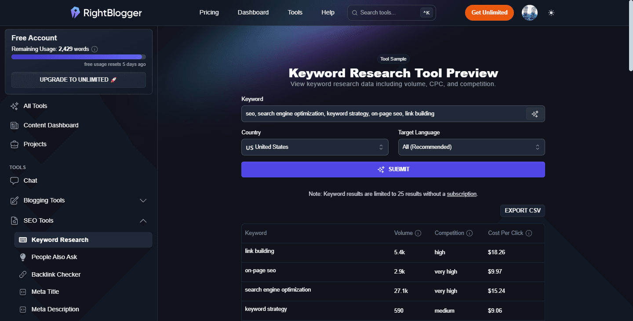Screen dimensions: 633x321
Task: Click the SEO Tools document search icon
Action: pos(15,220)
